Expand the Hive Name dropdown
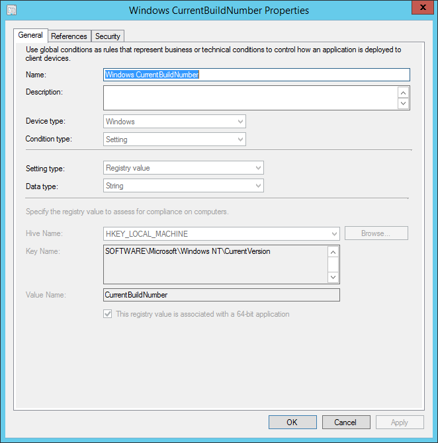The height and width of the screenshot is (443, 438). (x=221, y=233)
